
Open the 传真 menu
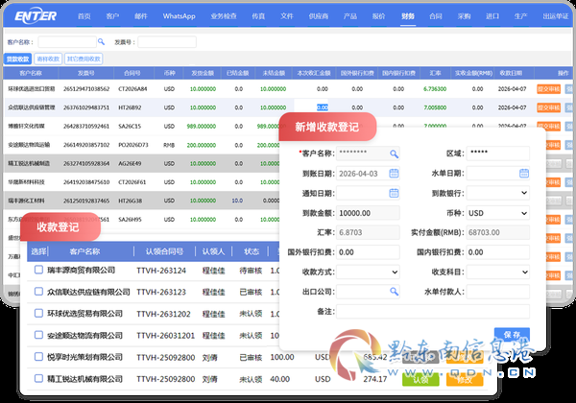(258, 16)
